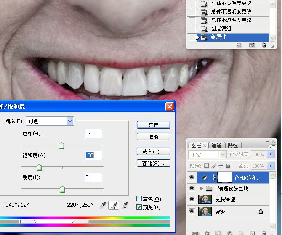282x235 pixels.
Task: Select 组属性 history state
Action: [x=233, y=37]
